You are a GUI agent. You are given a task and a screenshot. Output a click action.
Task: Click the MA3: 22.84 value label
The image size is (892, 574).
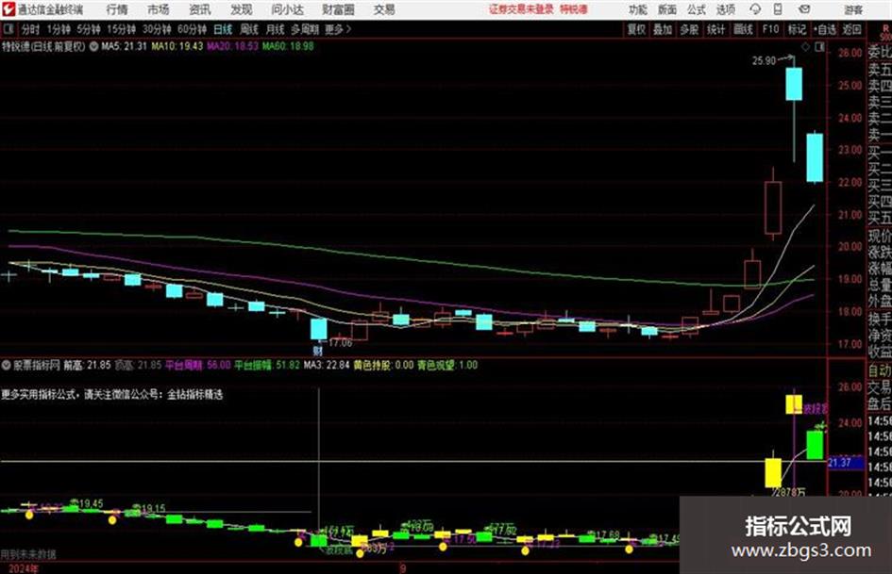click(x=327, y=365)
